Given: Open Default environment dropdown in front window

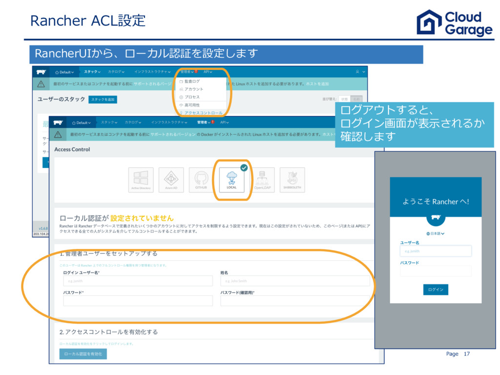Looking at the screenshot, I should point(82,123).
